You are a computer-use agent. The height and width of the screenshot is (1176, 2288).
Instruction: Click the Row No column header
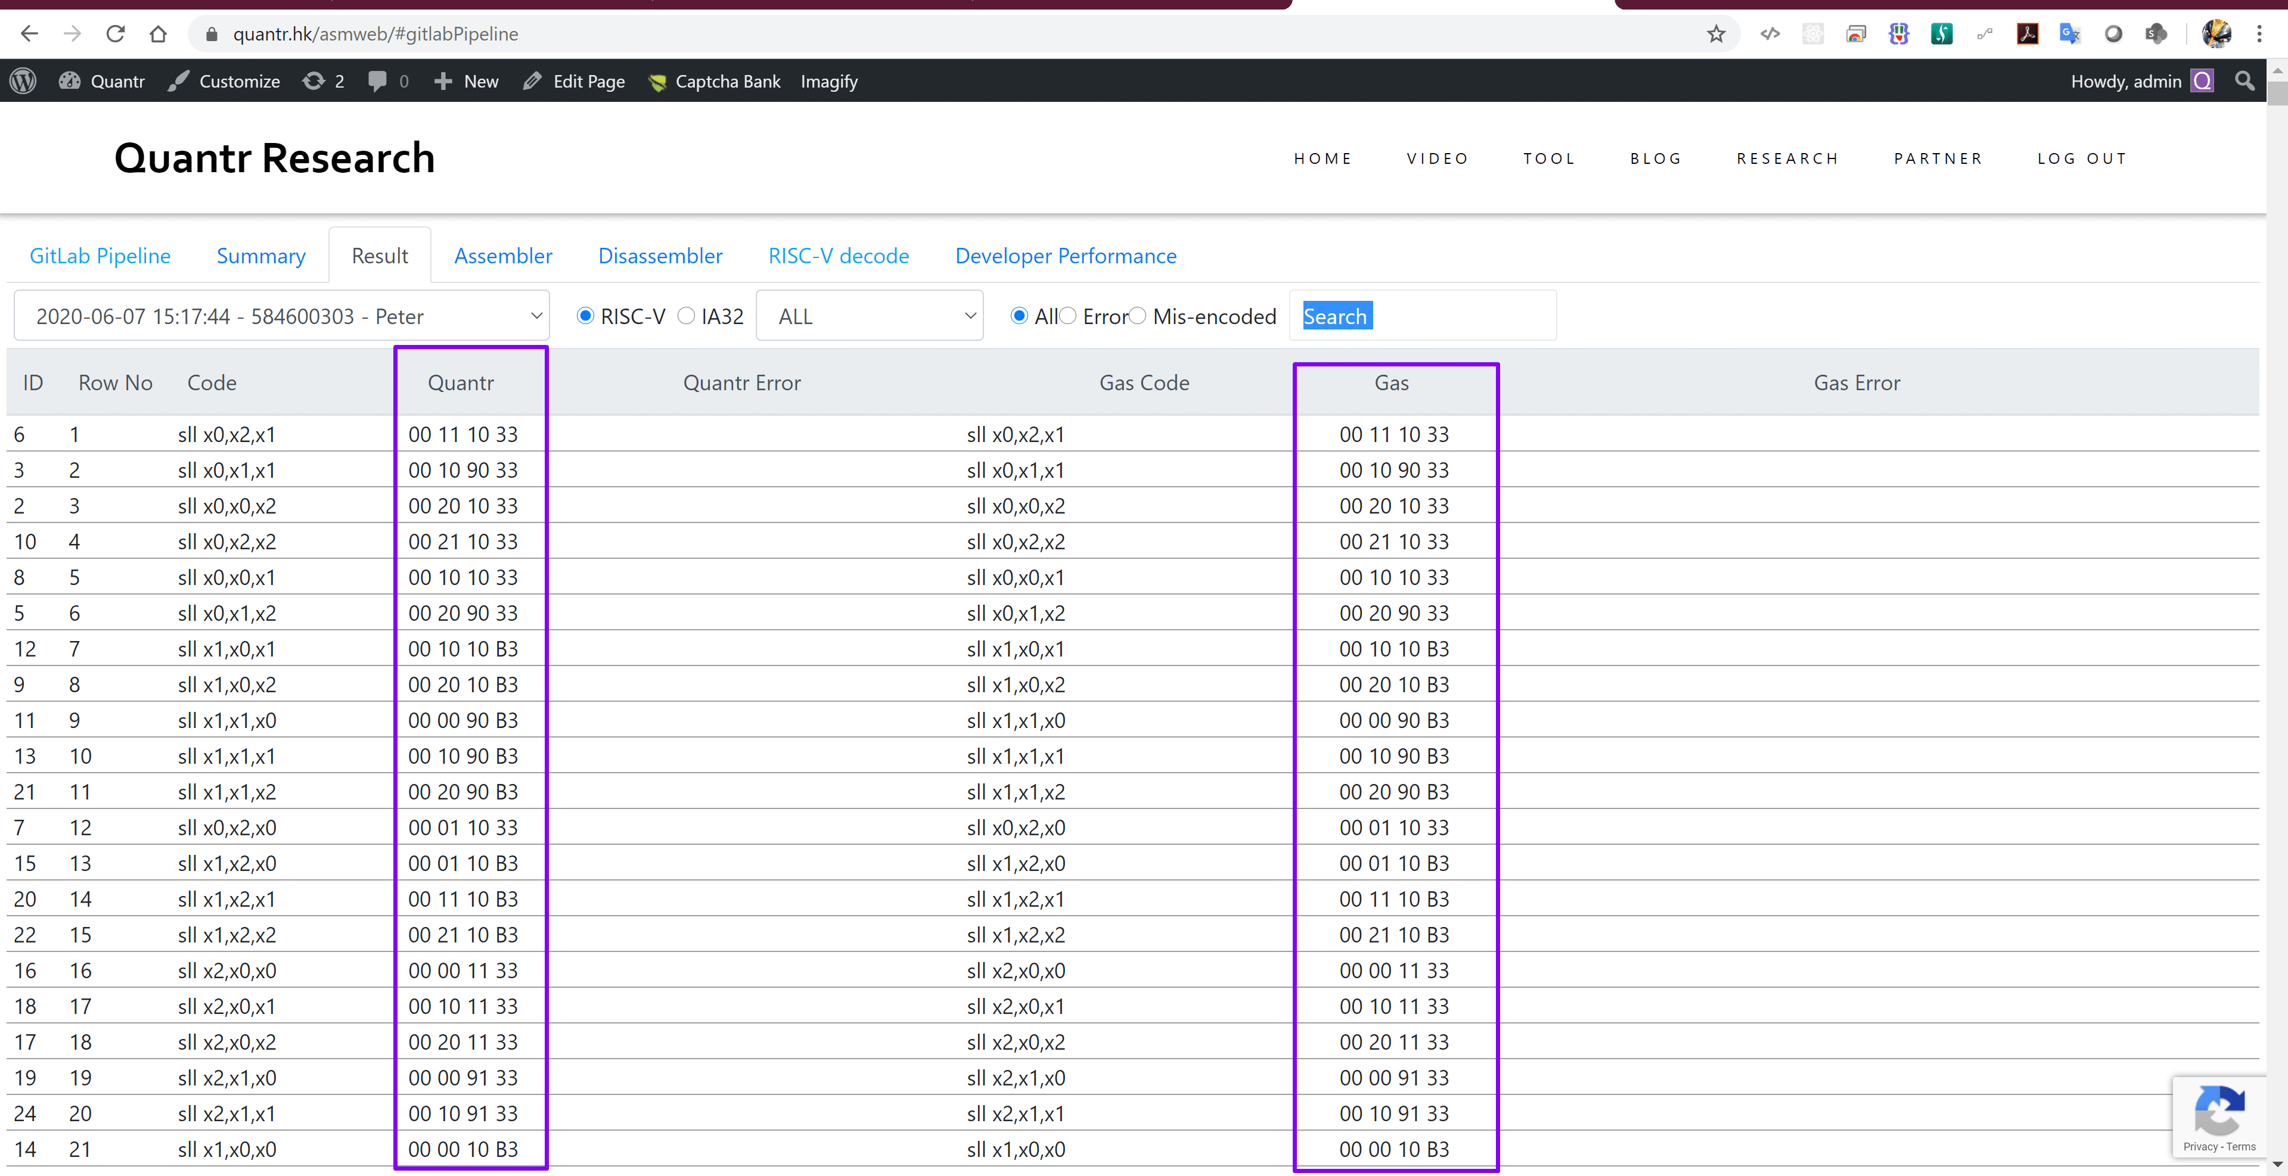pos(116,382)
